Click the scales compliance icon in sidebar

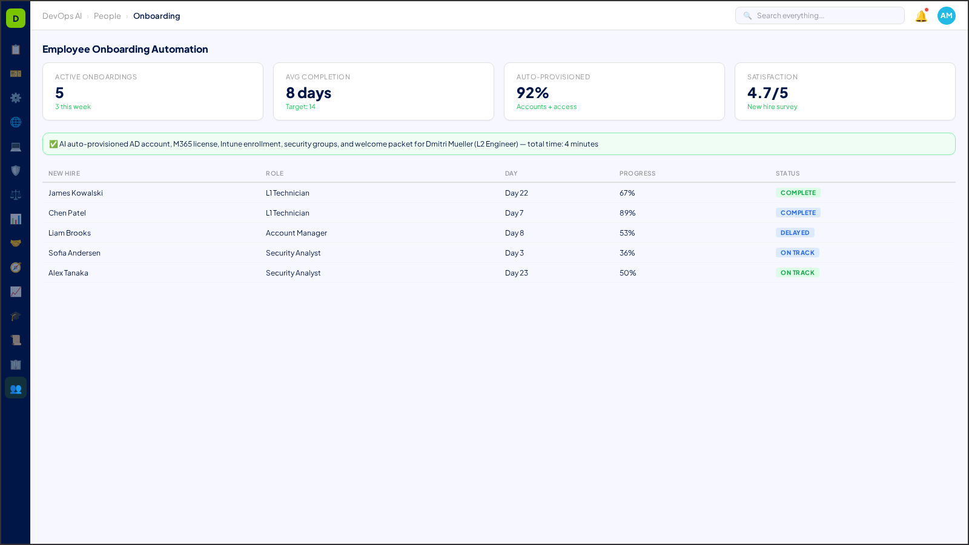pyautogui.click(x=16, y=194)
